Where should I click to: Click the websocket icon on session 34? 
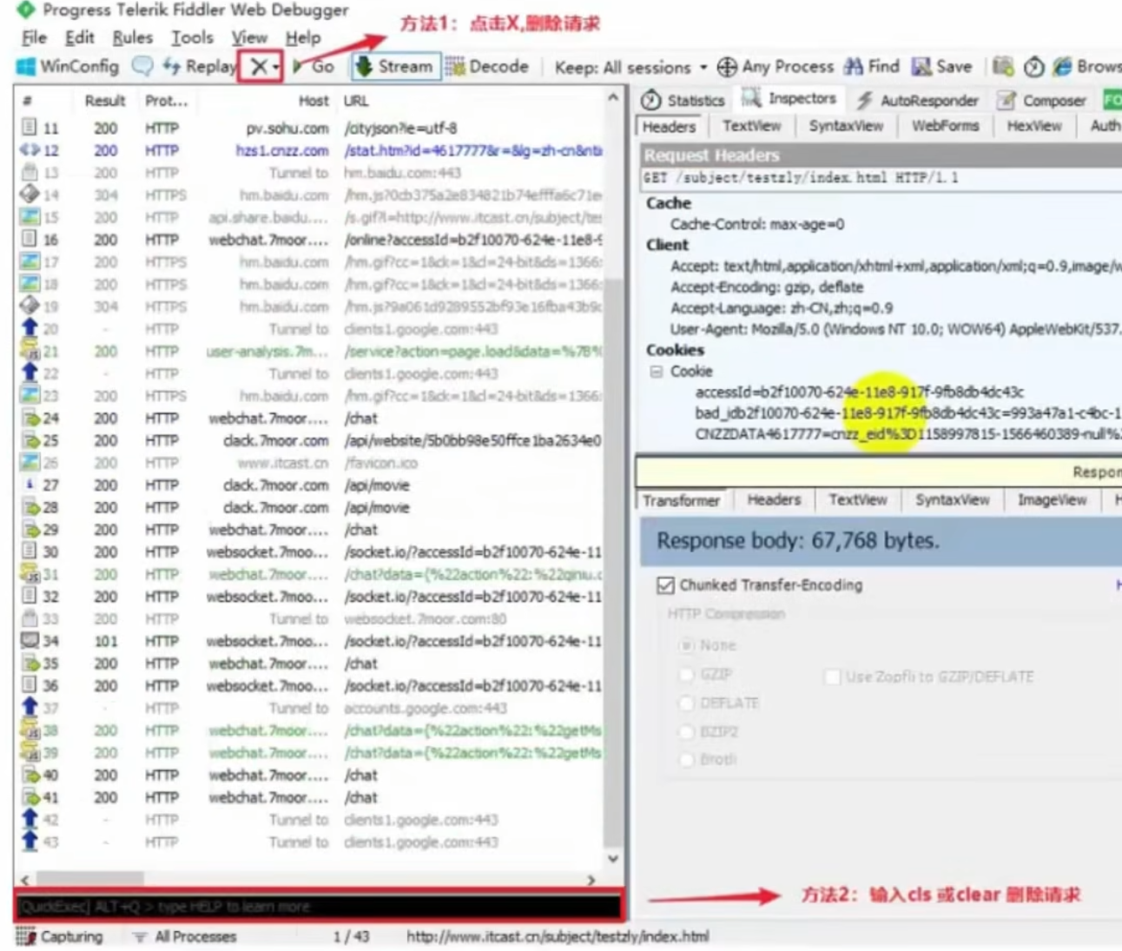pyautogui.click(x=29, y=641)
